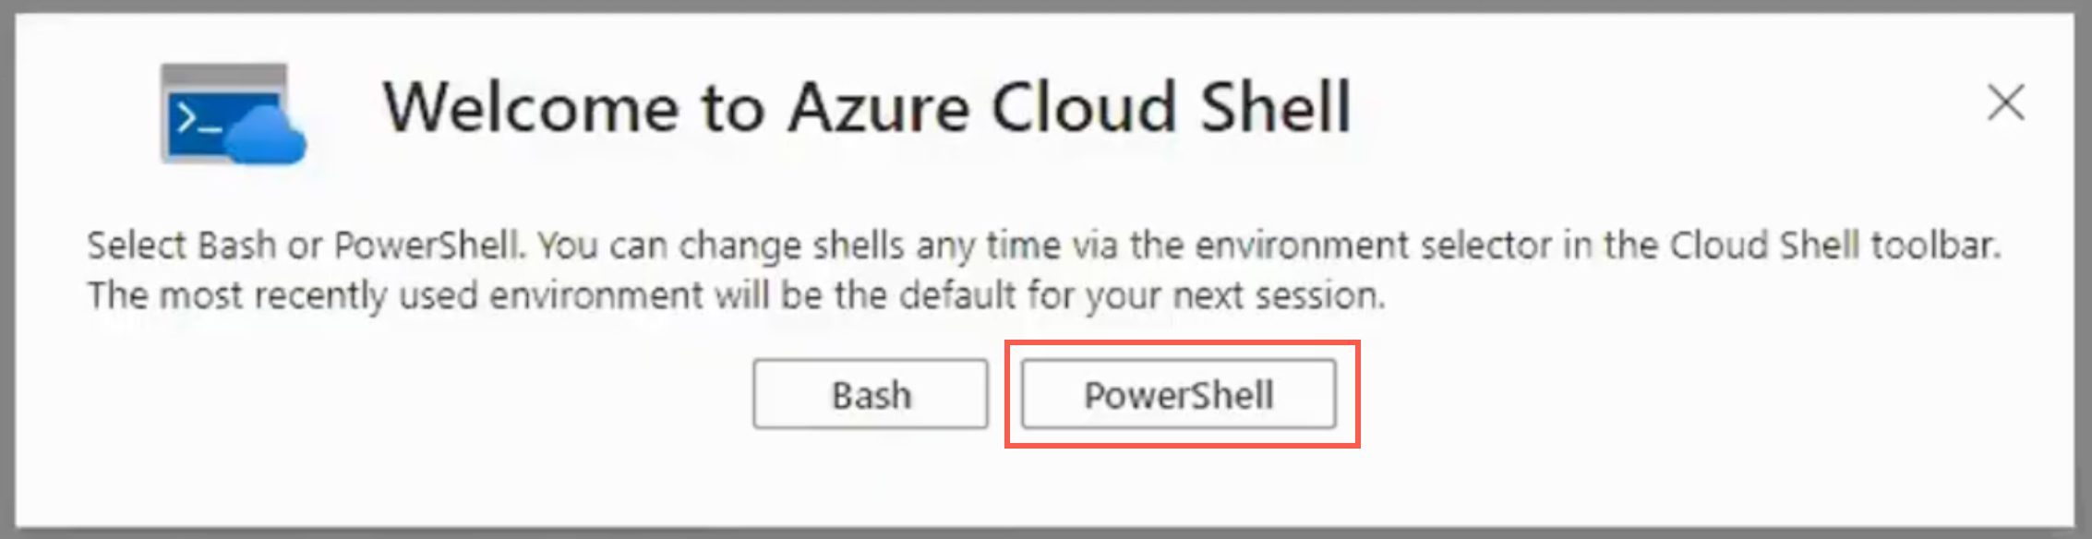Screen dimensions: 2092x539
Task: Close the Welcome to Azure Cloud Shell dialog
Action: coord(2005,102)
